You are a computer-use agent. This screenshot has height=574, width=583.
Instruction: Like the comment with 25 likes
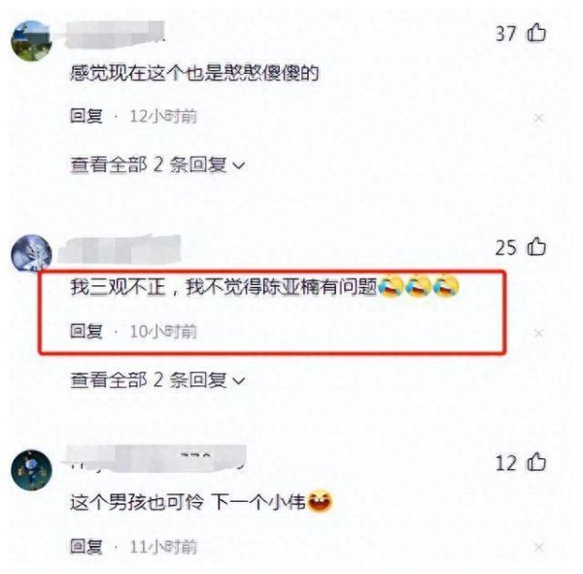point(536,247)
